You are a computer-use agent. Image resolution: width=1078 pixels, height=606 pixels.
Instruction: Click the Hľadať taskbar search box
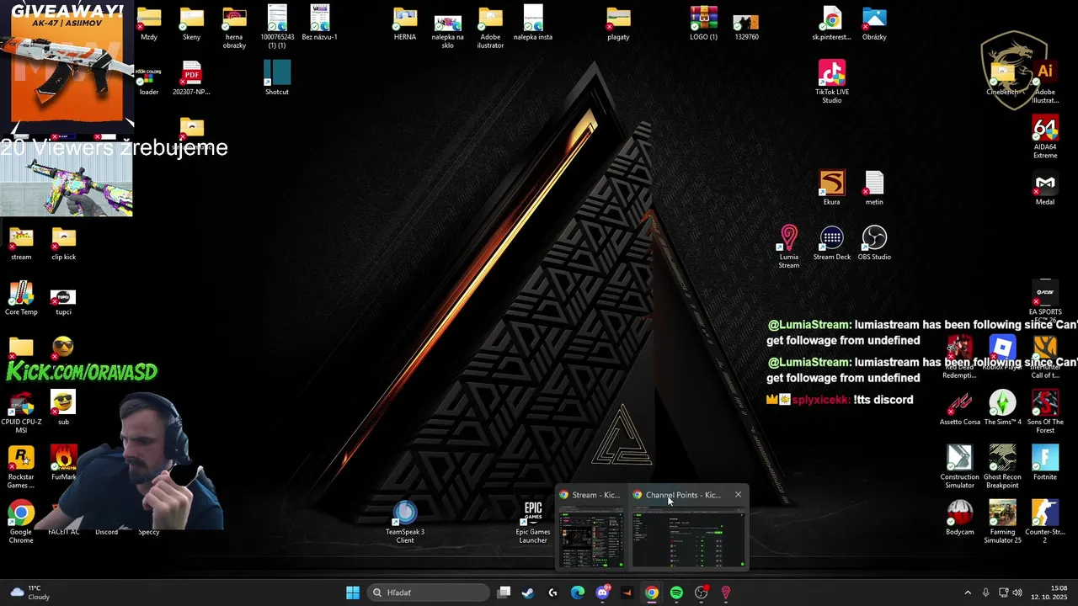tap(430, 593)
